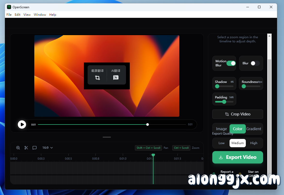Enable the Blur toggle
Image resolution: width=284 pixels, height=195 pixels.
254,63
